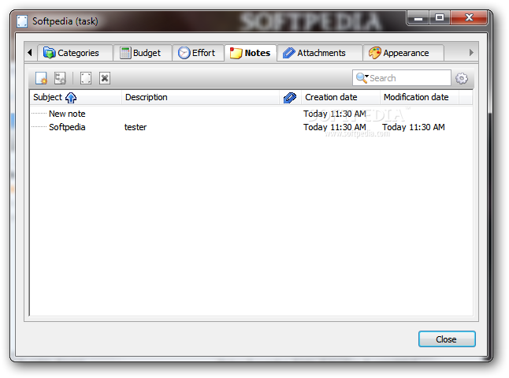509x378 pixels.
Task: Switch to the Budget tab
Action: 142,53
